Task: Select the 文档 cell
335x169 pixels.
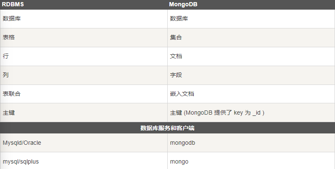Action: 251,56
